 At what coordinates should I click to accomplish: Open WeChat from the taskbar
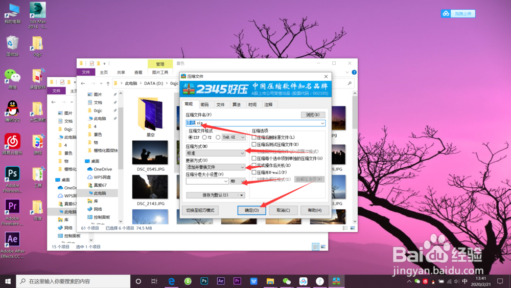tap(287, 281)
